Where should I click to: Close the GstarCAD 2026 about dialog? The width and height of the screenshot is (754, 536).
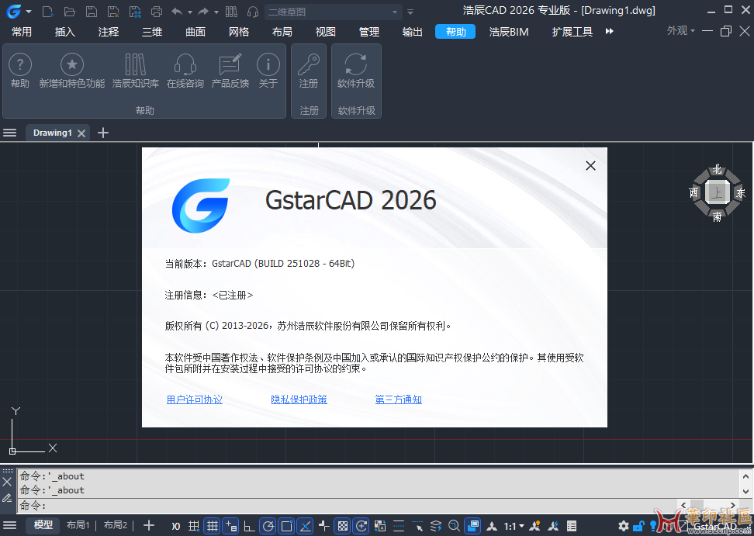click(x=590, y=165)
